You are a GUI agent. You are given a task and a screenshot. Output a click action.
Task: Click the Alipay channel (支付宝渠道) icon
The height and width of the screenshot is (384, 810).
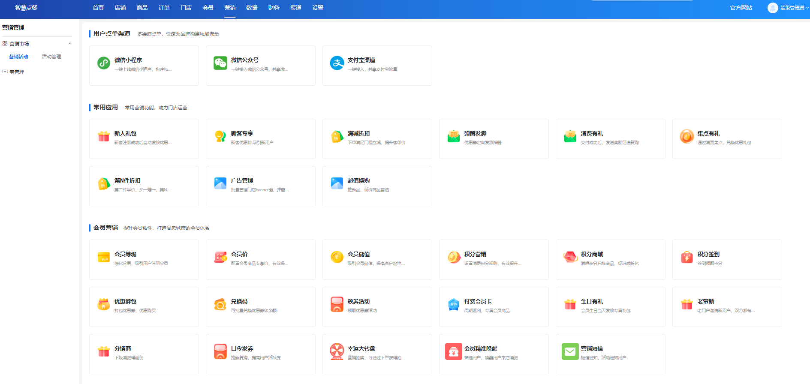point(337,63)
